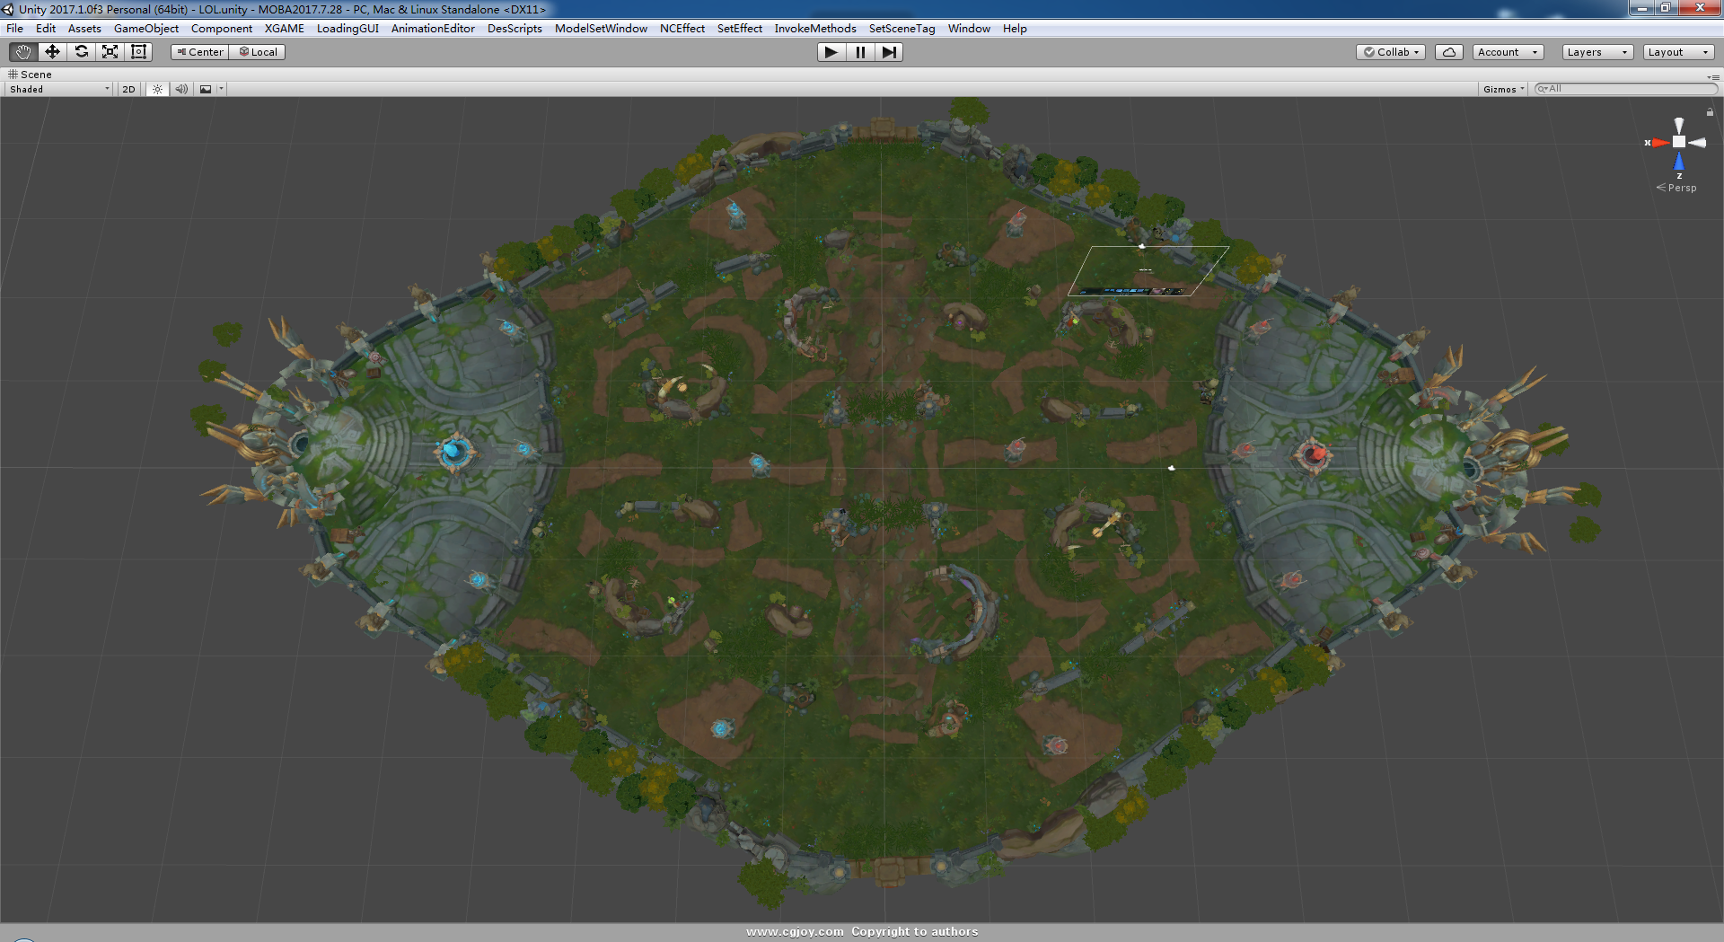The image size is (1724, 942).
Task: Open the Shaded draw mode dropdown
Action: coord(59,89)
